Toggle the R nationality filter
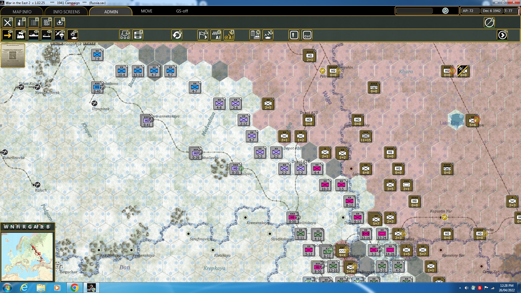The width and height of the screenshot is (521, 293). coord(24,227)
